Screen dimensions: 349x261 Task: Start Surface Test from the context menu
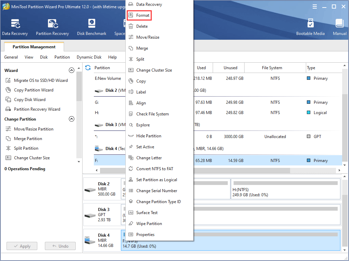tap(159, 212)
